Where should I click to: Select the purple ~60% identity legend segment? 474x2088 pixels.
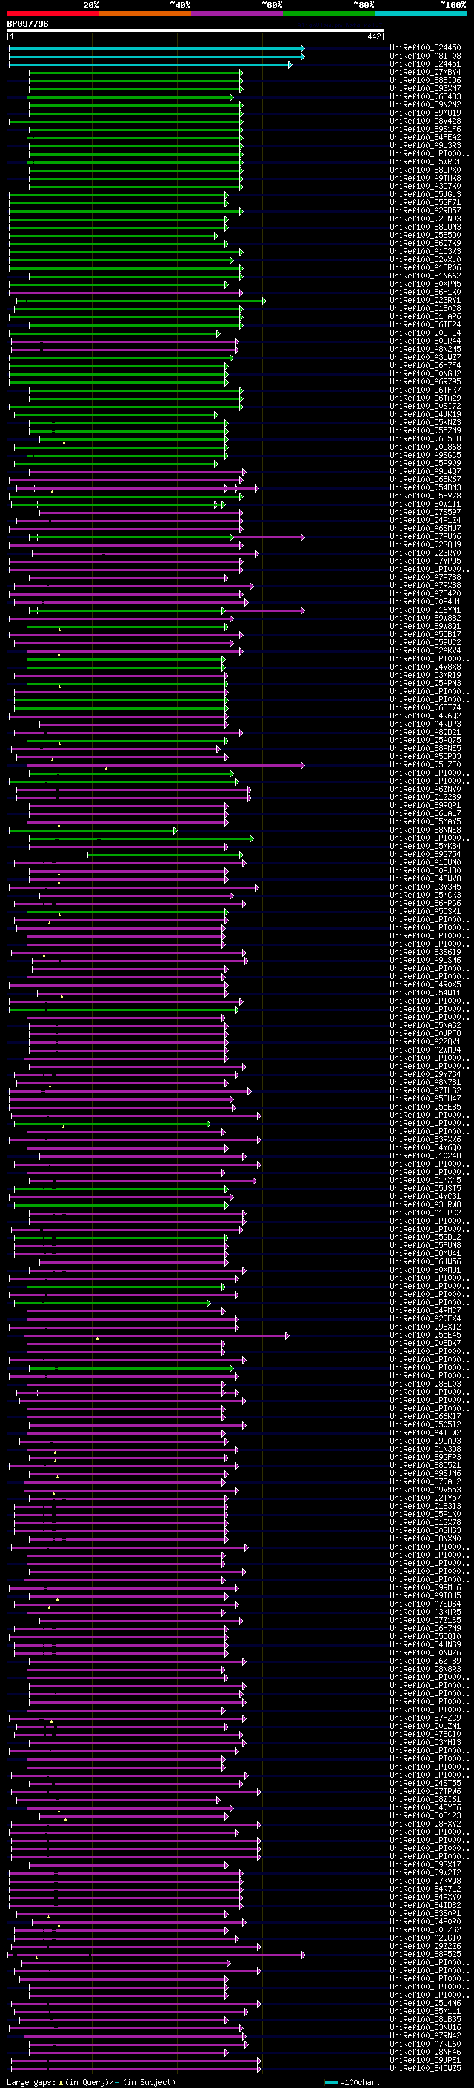(236, 13)
